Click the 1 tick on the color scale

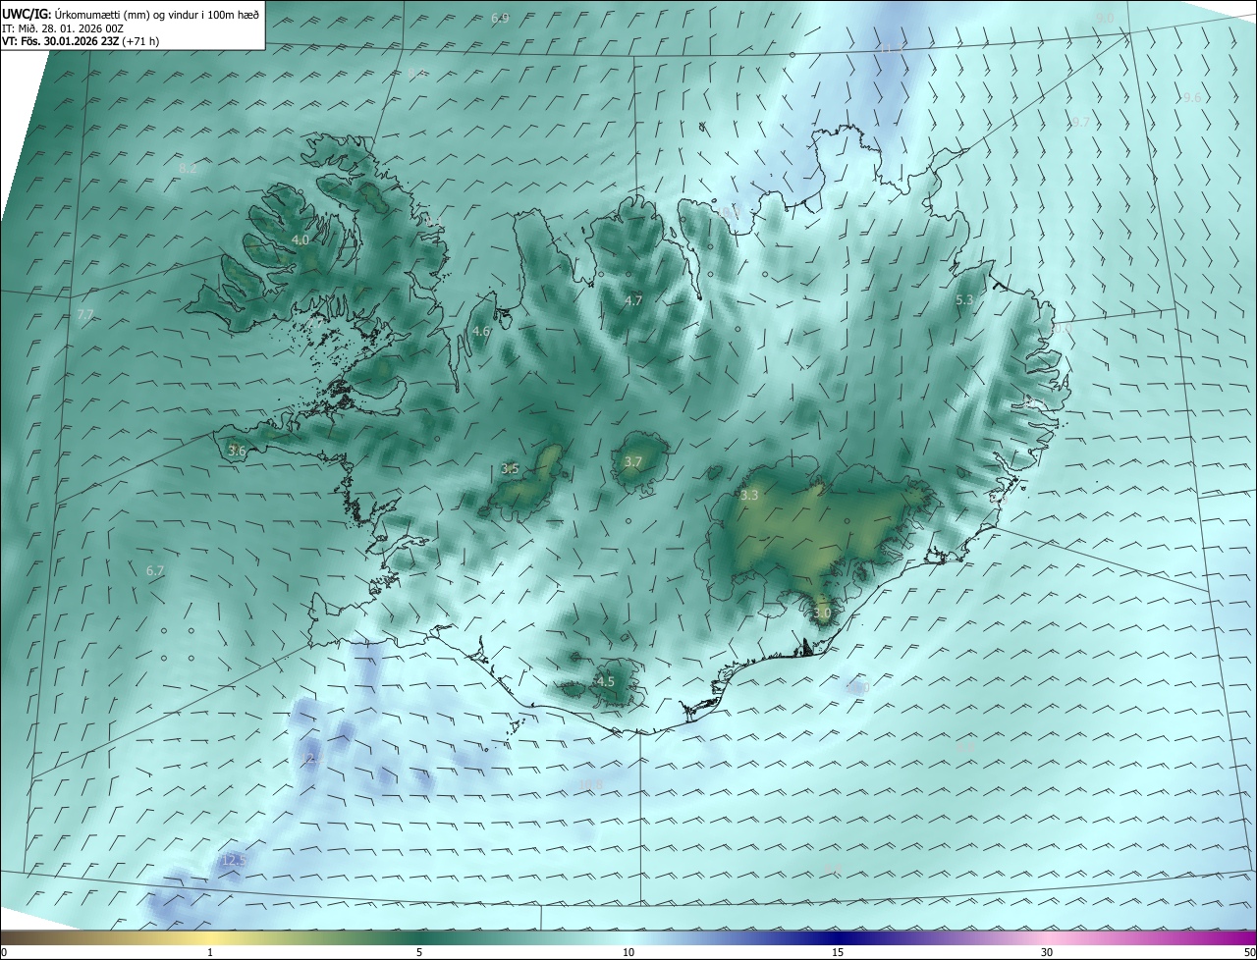click(210, 952)
